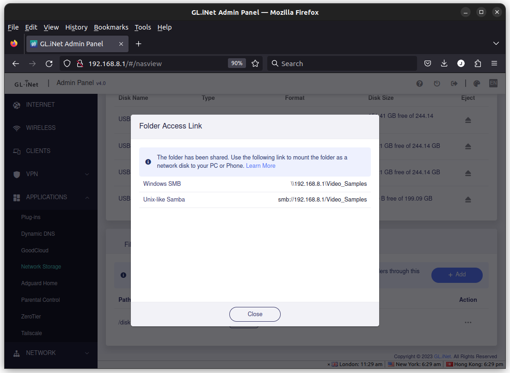This screenshot has width=510, height=373.
Task: Open the Pocket save icon
Action: [428, 64]
